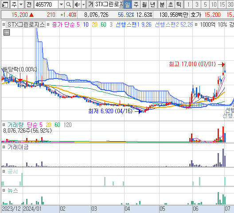Open the stock search magnifier
The width and height of the screenshot is (234, 213).
pos(69,4)
